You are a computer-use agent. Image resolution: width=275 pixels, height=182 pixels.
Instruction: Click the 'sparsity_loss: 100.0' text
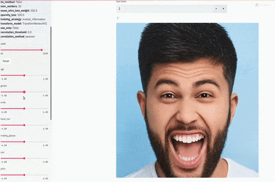(x=12, y=15)
